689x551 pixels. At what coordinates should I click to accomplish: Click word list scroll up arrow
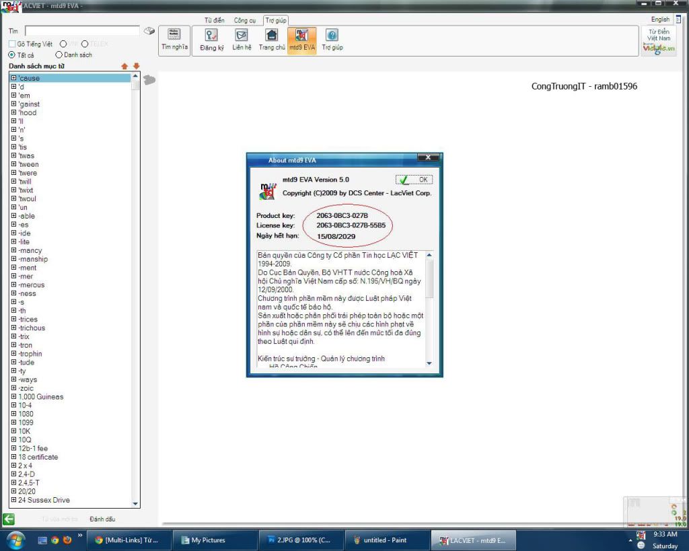tap(135, 77)
